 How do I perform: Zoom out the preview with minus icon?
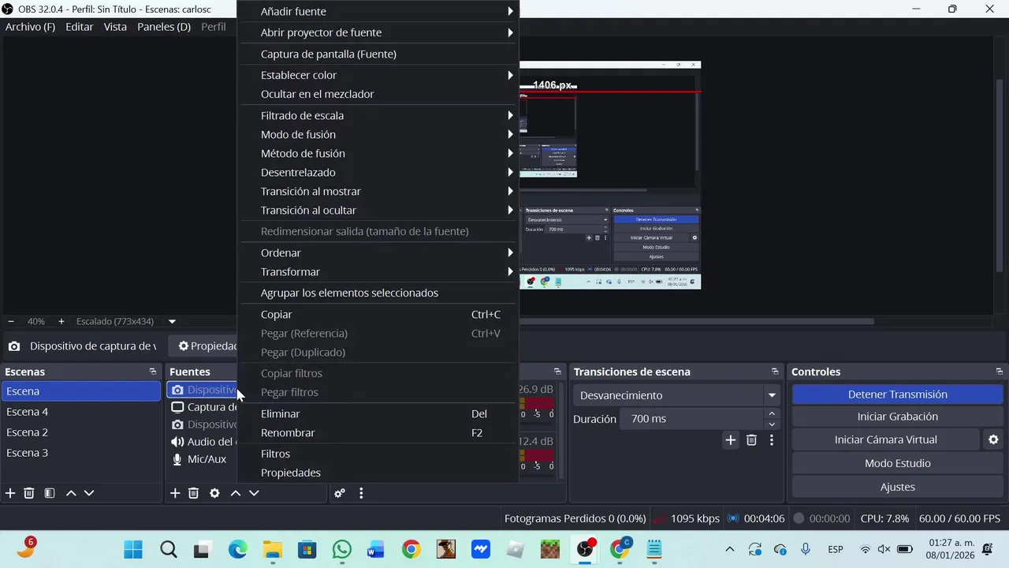coord(11,321)
